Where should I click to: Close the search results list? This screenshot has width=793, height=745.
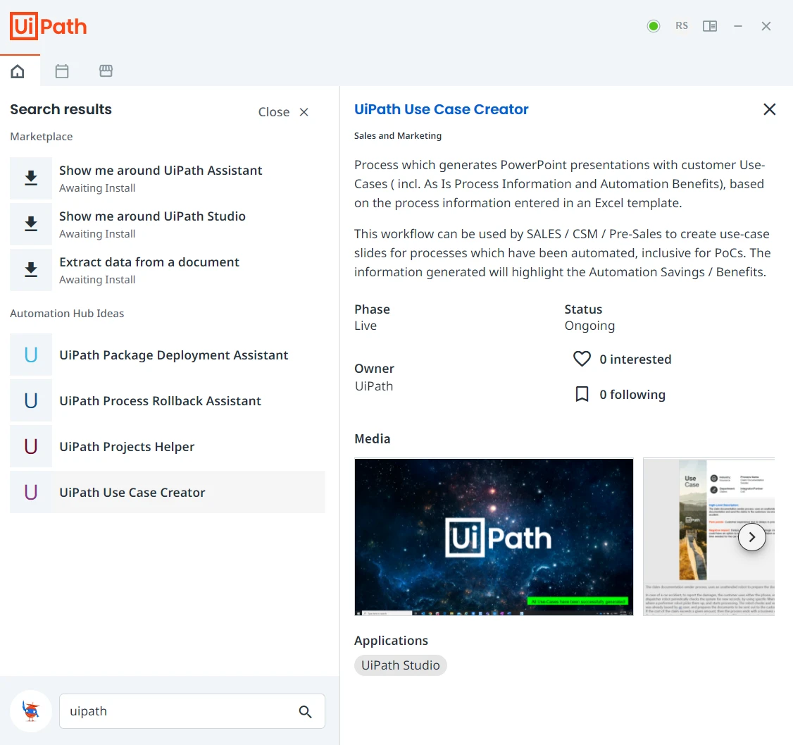coord(283,112)
